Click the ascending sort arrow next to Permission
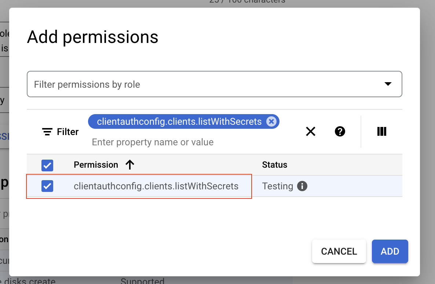The image size is (435, 284). (x=130, y=165)
